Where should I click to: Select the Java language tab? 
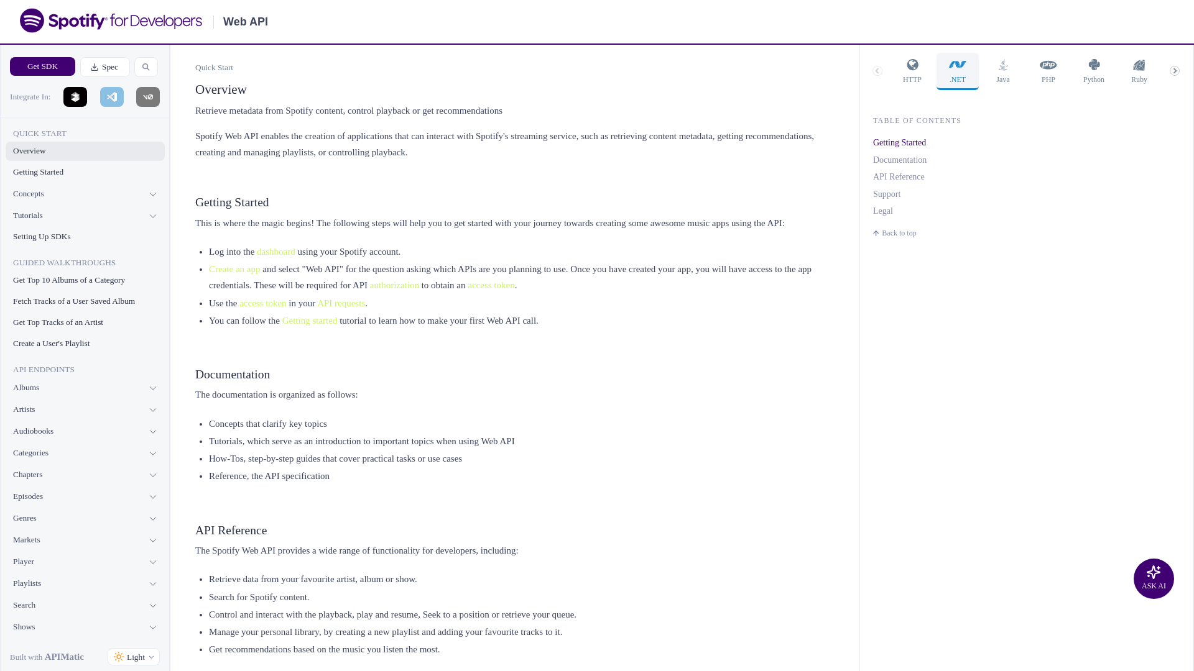1003,71
